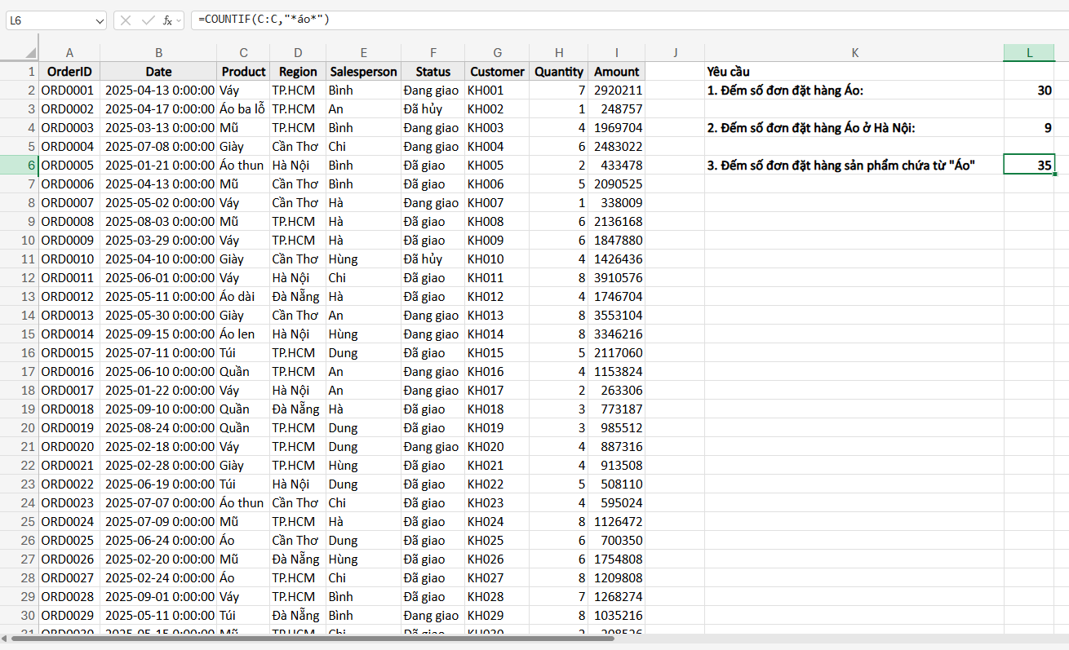Select the Salesperson header cell

[x=363, y=72]
